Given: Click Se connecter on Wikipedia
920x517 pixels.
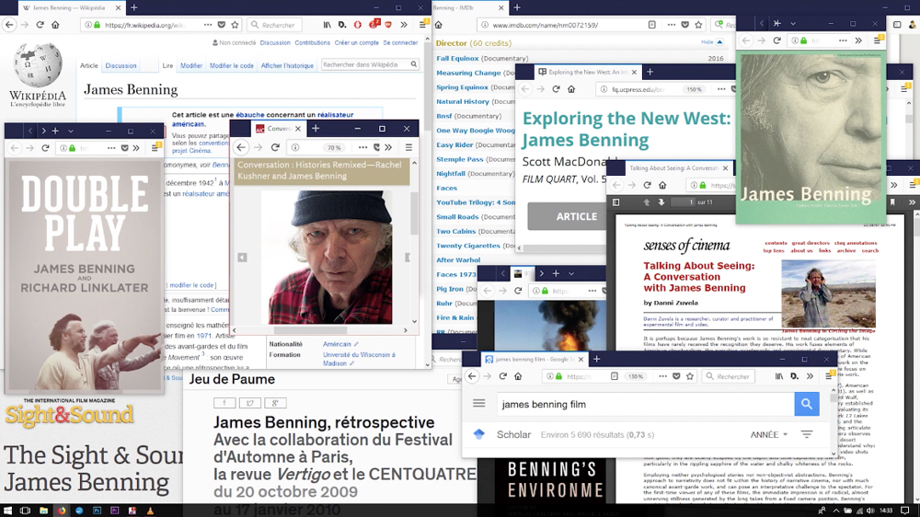Looking at the screenshot, I should pyautogui.click(x=400, y=43).
